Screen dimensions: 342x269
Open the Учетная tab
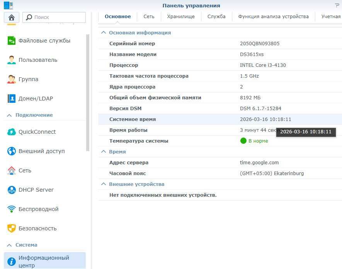point(330,17)
